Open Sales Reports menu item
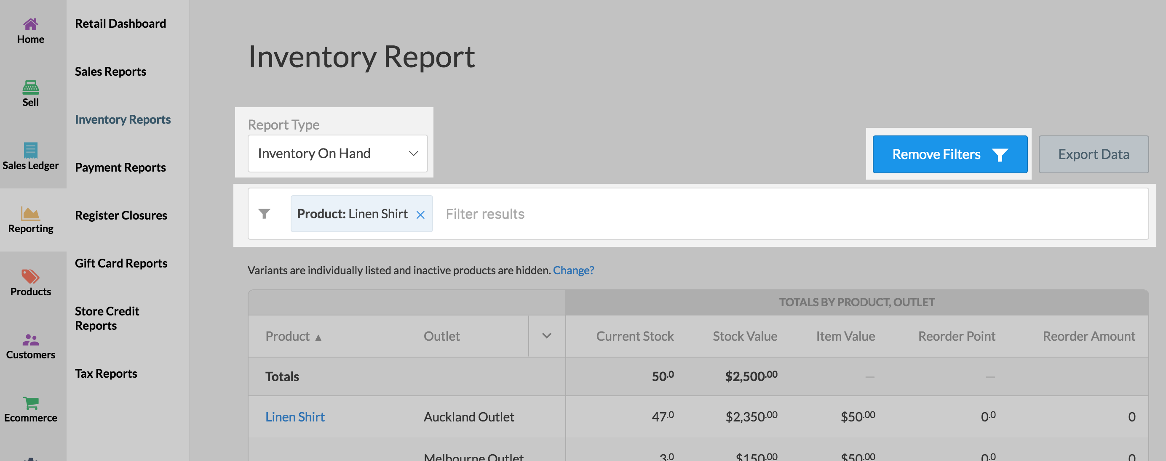 tap(110, 72)
